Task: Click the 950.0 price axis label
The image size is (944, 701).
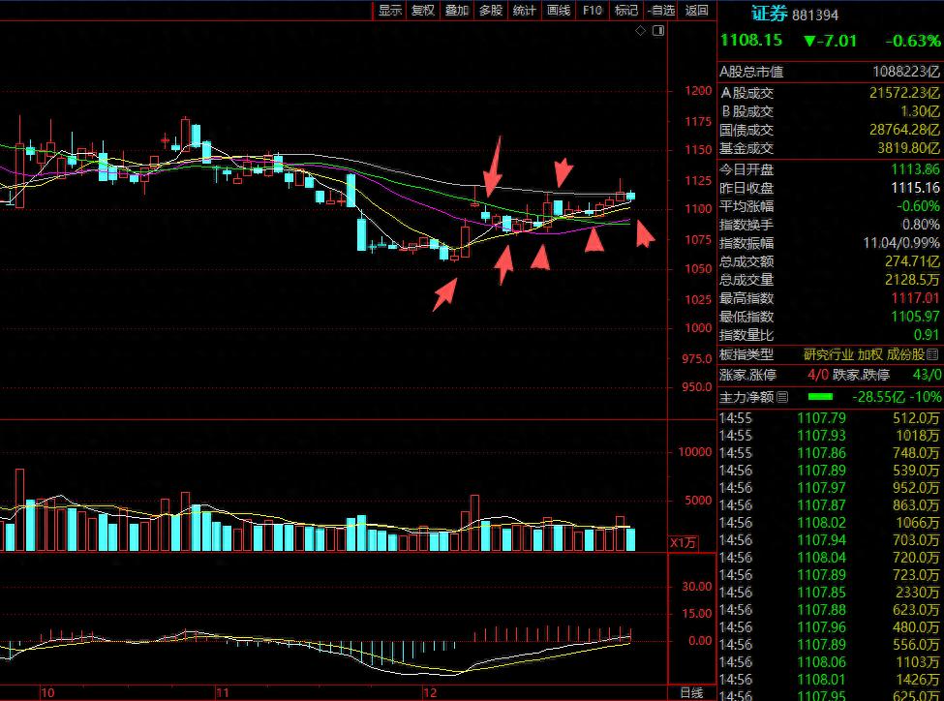Action: point(696,387)
